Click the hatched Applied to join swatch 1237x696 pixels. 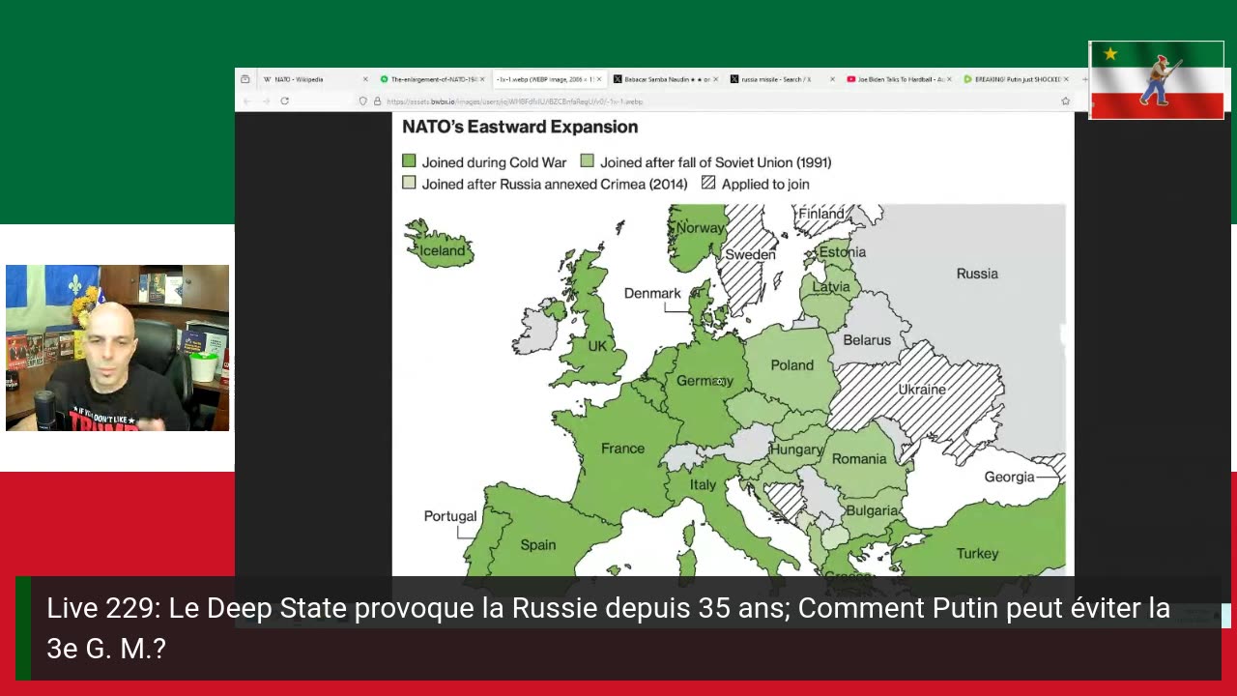[x=708, y=183]
